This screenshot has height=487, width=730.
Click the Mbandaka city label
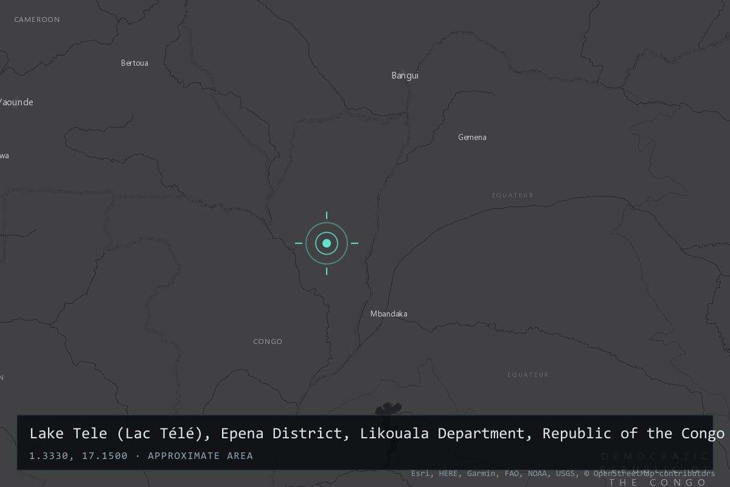click(x=389, y=314)
